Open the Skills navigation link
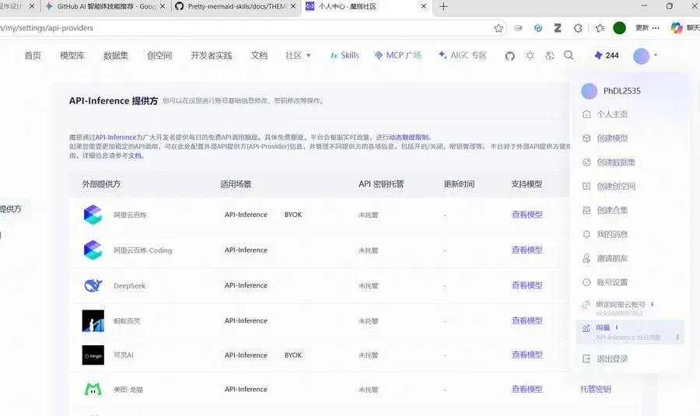The width and height of the screenshot is (700, 416). 345,55
